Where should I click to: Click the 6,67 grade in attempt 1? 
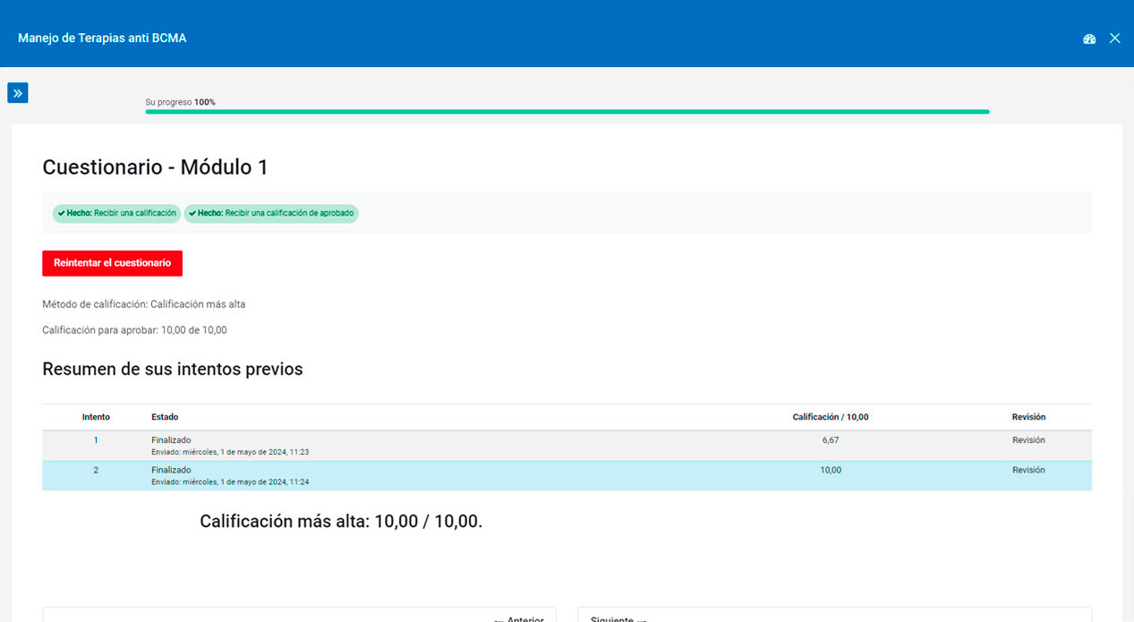pyautogui.click(x=830, y=440)
